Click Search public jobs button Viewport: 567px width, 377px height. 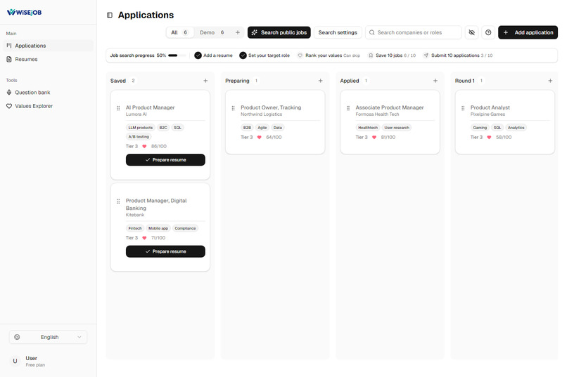tap(279, 32)
